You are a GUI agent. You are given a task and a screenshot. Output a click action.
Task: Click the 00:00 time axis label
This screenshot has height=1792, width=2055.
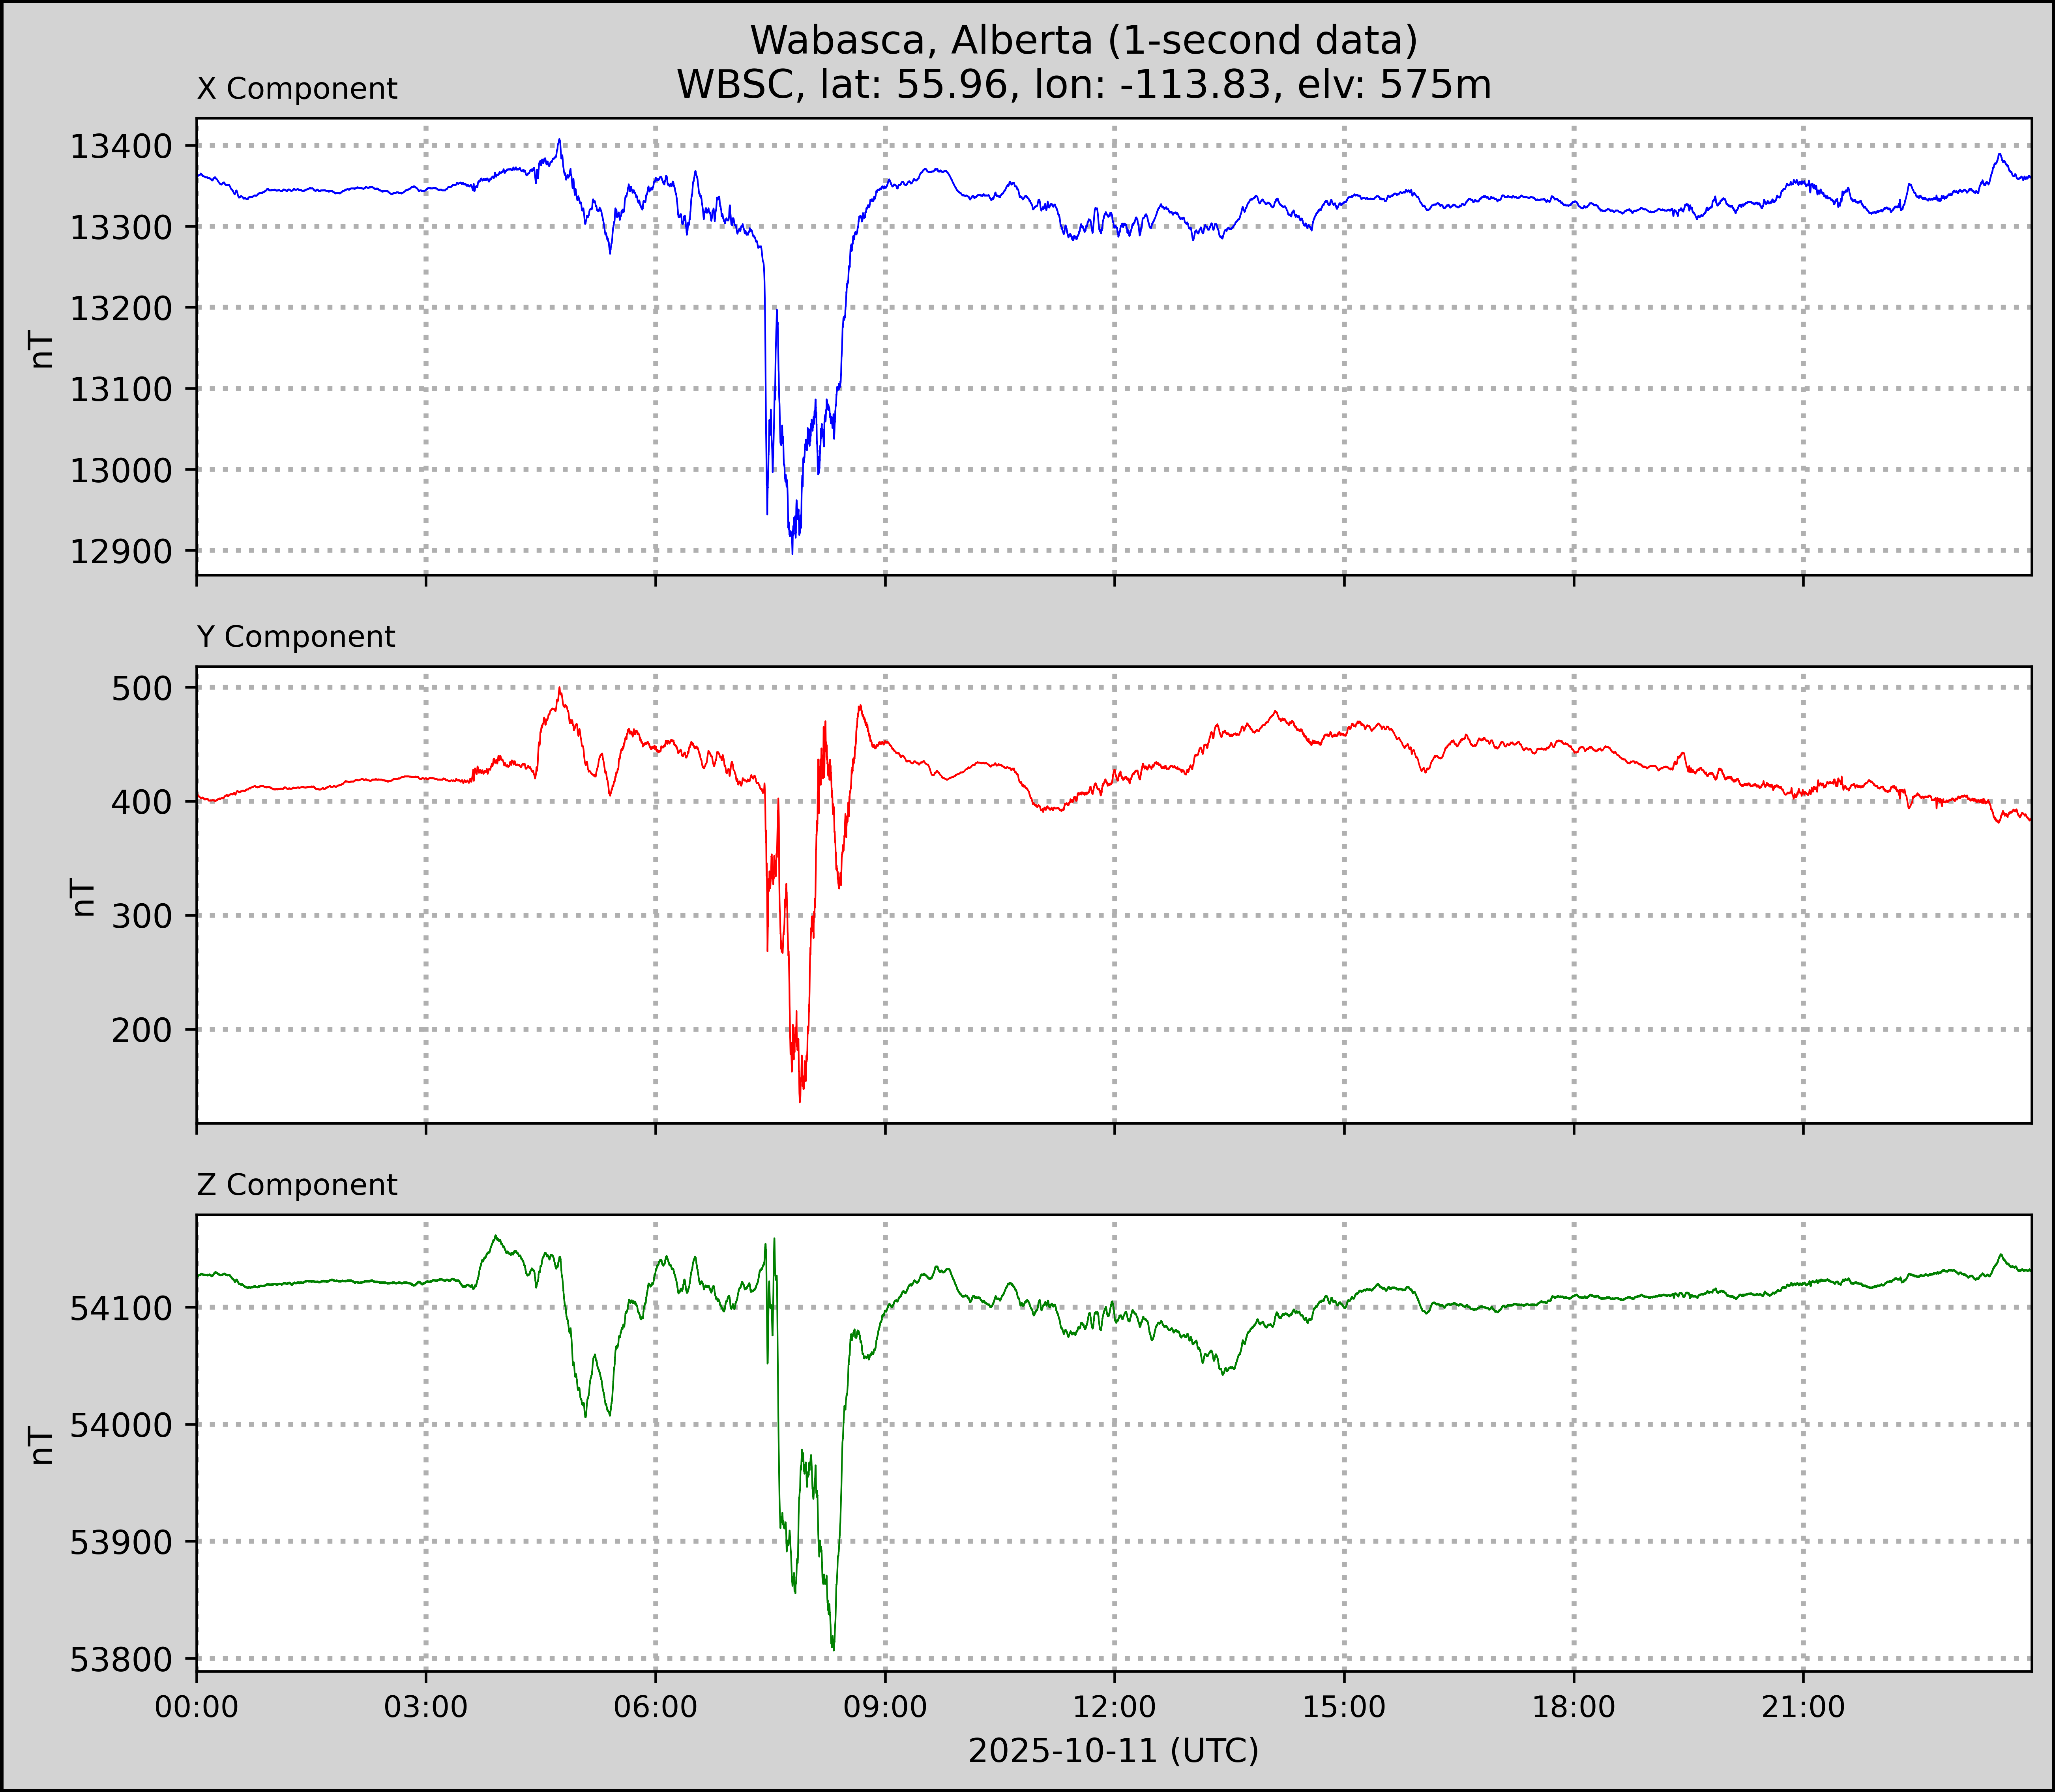tap(197, 1707)
